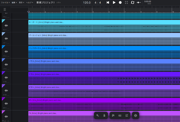Click the Record button in transport bar
Screen dimensions: 180x122
tap(120, 3)
